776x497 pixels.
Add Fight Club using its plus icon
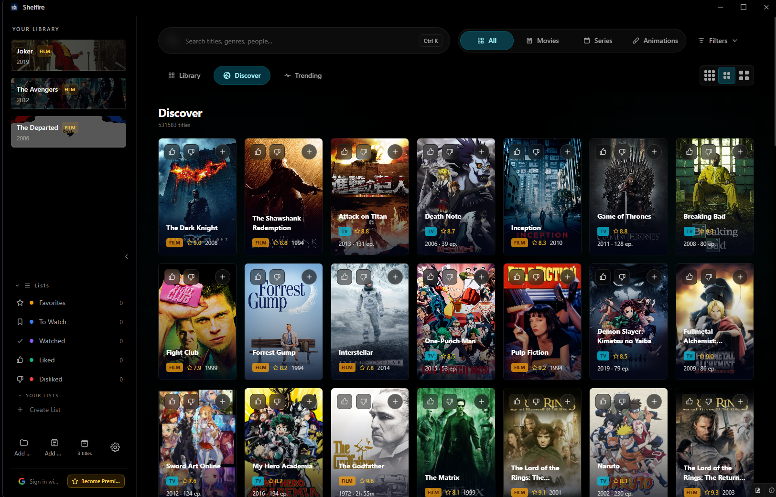(x=223, y=277)
